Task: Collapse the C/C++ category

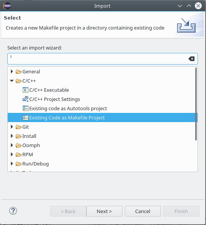Action: click(x=12, y=81)
